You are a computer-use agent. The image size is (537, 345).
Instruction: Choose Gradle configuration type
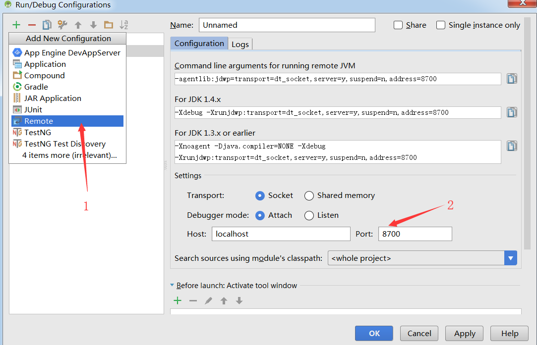[67, 87]
